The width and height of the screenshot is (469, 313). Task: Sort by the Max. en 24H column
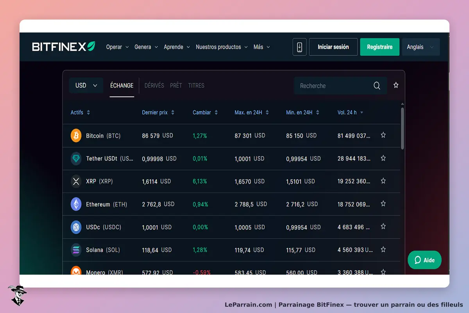[252, 112]
